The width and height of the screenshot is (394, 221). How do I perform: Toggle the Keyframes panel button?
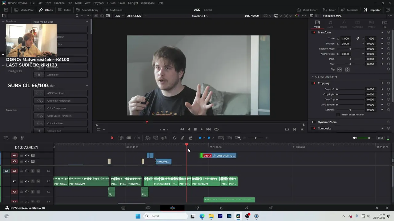(x=113, y=10)
